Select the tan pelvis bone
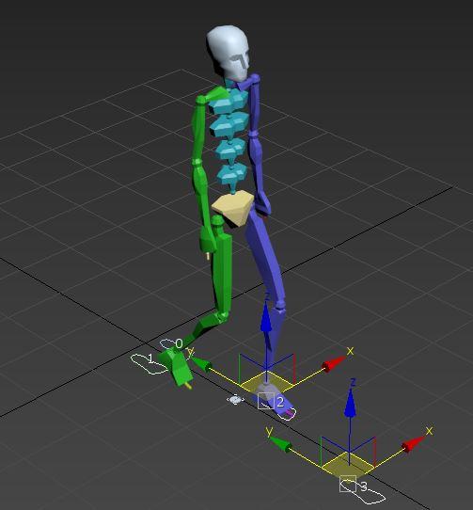Viewport: 473px width, 510px height. tap(233, 208)
